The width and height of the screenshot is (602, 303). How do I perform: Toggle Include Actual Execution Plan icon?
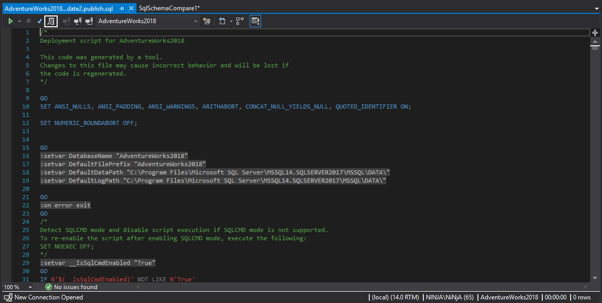pyautogui.click(x=240, y=21)
